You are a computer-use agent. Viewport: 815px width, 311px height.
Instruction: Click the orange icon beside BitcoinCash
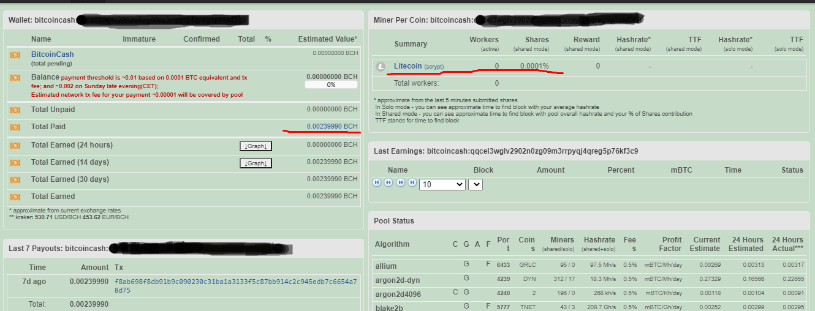coord(15,55)
